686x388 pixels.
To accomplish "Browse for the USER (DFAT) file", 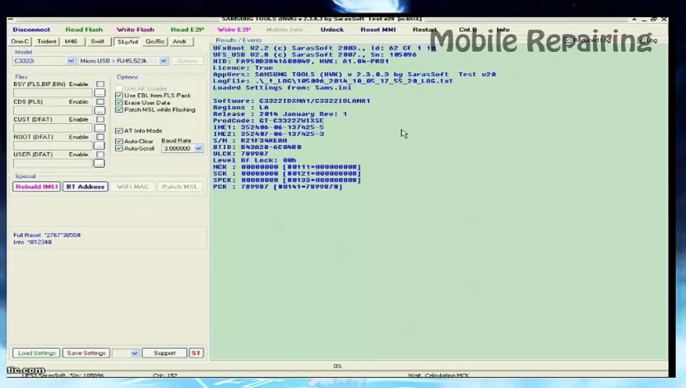I will 99,163.
